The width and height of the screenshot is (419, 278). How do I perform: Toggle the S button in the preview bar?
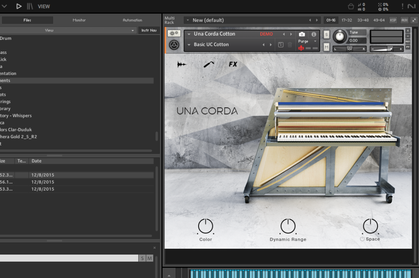point(142,258)
